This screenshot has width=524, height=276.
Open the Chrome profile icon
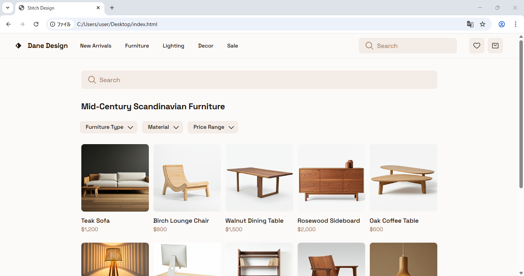click(x=501, y=24)
